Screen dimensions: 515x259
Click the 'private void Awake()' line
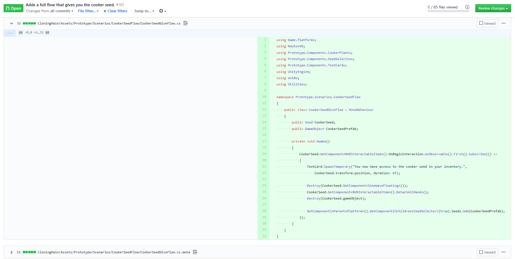[x=311, y=141]
